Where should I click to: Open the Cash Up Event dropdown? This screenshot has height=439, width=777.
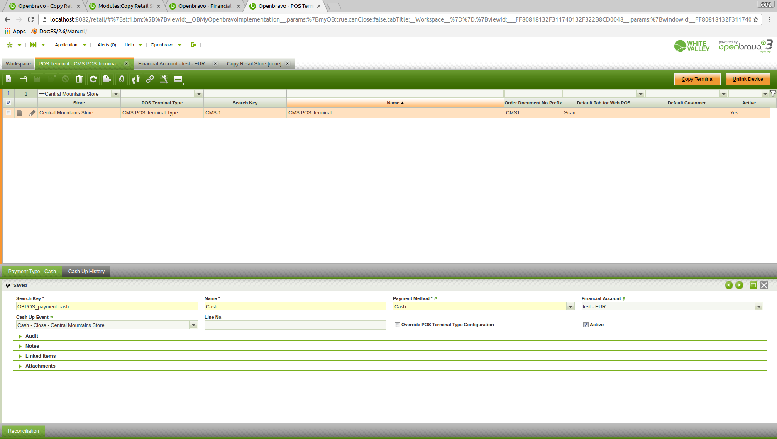(x=193, y=325)
